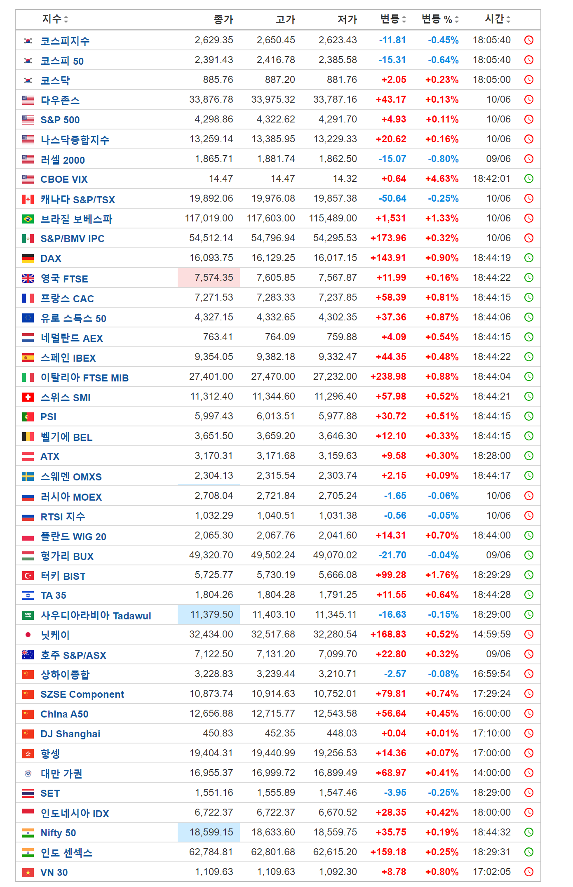
Task: Click the +4.63% change value
Action: pos(442,179)
